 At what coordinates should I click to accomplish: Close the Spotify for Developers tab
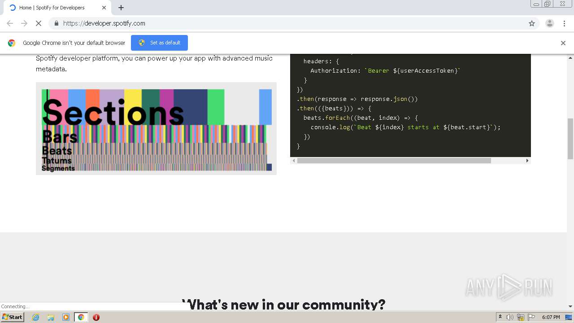(x=104, y=8)
